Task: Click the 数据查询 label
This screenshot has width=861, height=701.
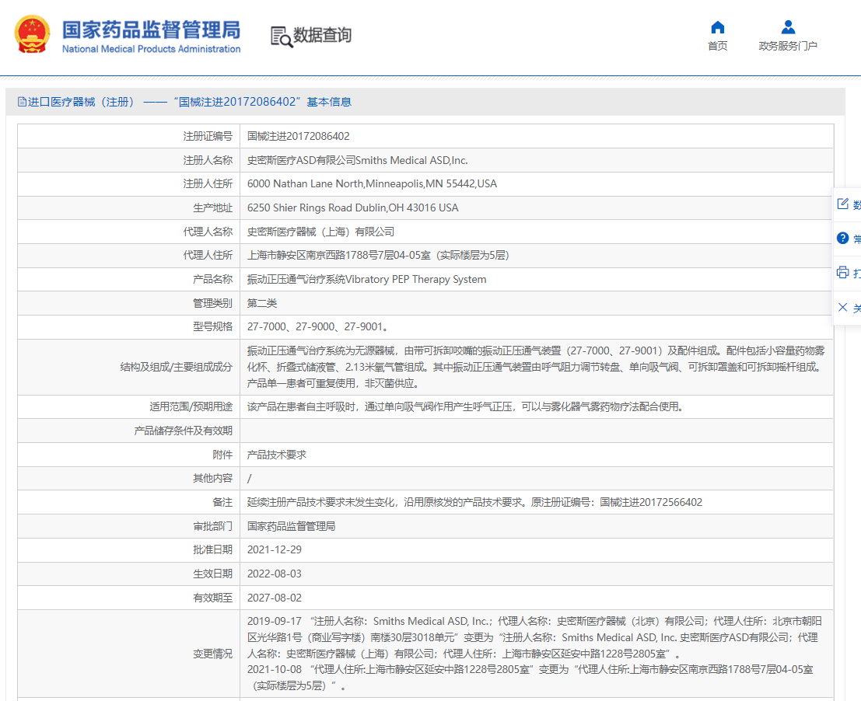Action: [x=322, y=35]
